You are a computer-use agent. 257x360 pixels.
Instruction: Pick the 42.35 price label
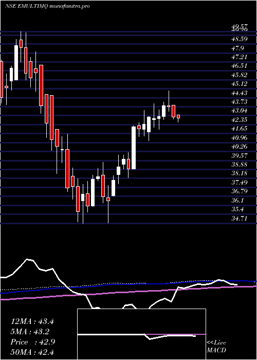click(239, 120)
